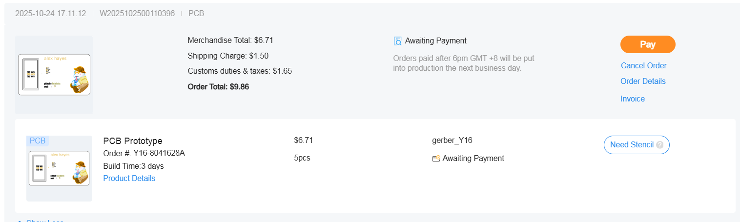The width and height of the screenshot is (740, 222).
Task: Cancel this order via Cancel Order link
Action: 643,65
